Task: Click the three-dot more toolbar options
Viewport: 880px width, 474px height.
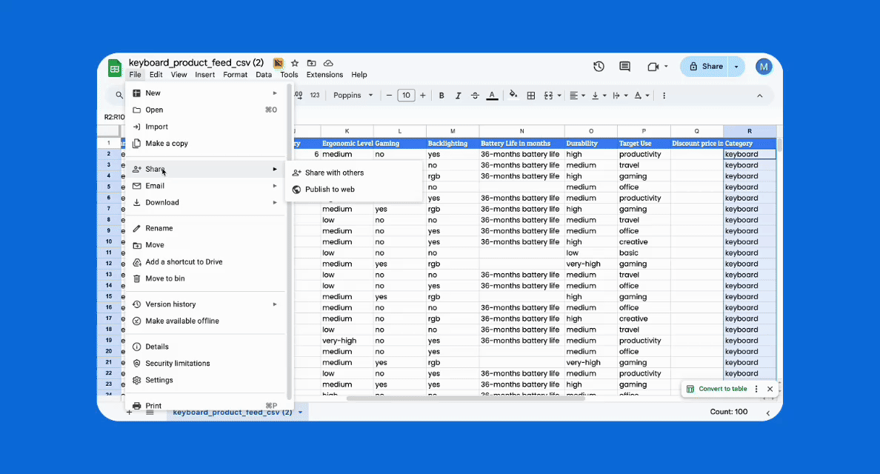Action: click(664, 96)
